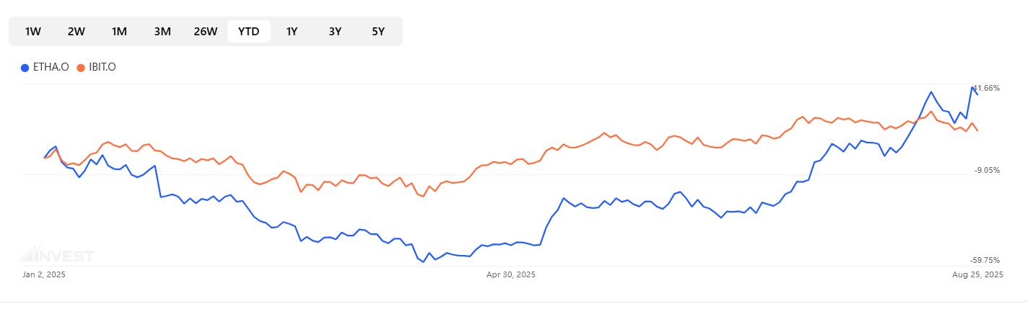Viewport: 1028px width, 309px height.
Task: Click the Jan 2, 2025 axis label
Action: 44,274
